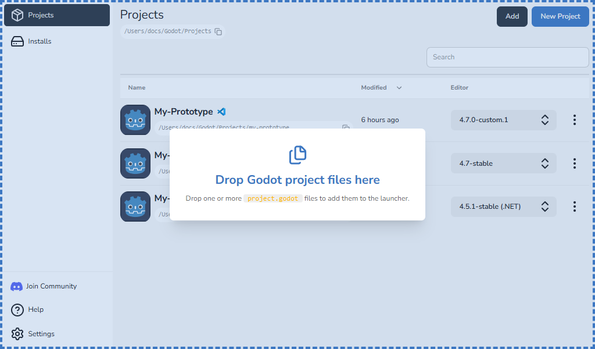Focus the Search projects field
595x349 pixels.
507,57
